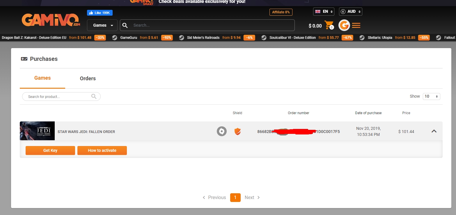This screenshot has height=215, width=456.
Task: Click the header search magnifier icon
Action: pyautogui.click(x=125, y=25)
